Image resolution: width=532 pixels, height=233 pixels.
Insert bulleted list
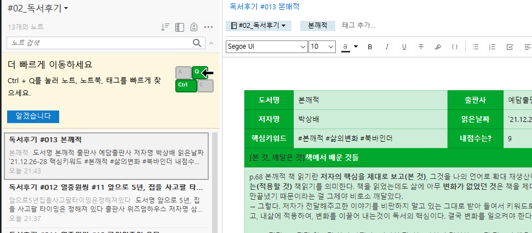tap(476, 46)
